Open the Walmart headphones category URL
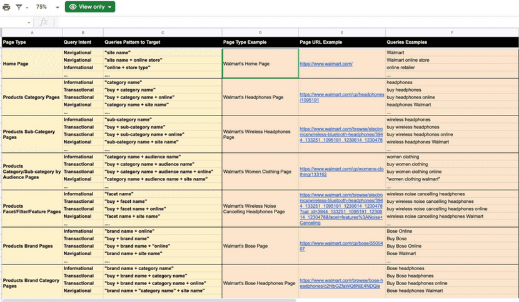519x302 pixels. click(x=341, y=97)
